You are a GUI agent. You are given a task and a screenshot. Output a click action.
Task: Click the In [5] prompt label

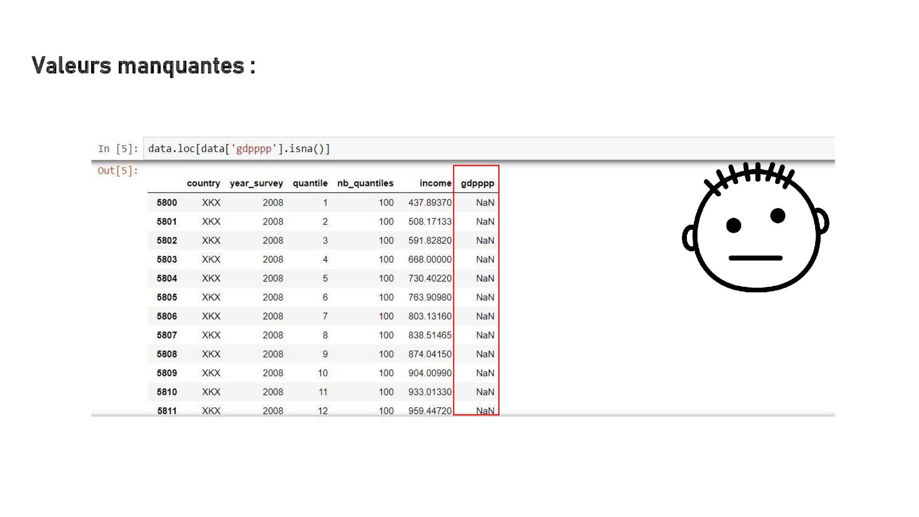(118, 149)
